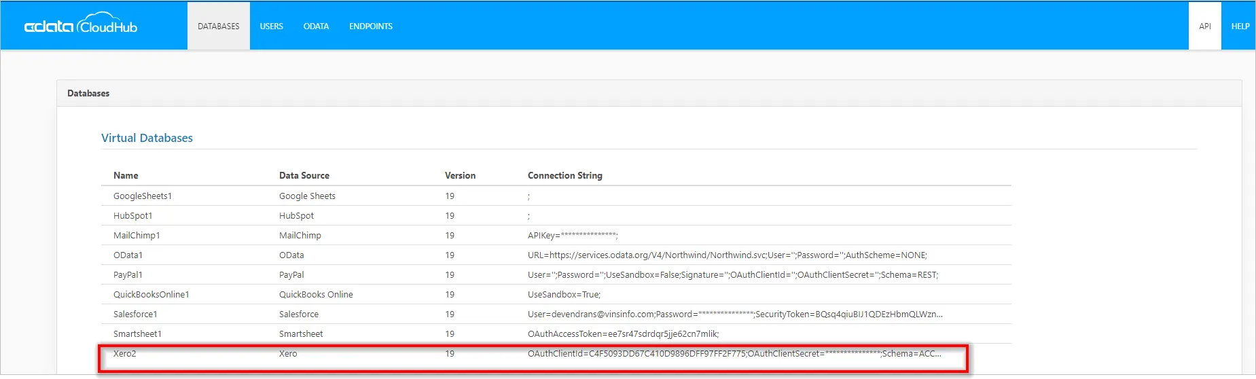
Task: Click the Connection String column header
Action: pyautogui.click(x=565, y=175)
